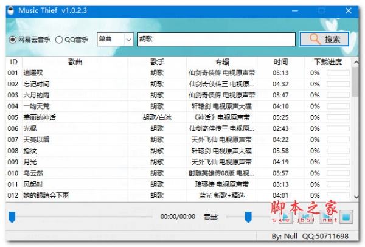Screen dimensions: 365x247
Task: Click the 下载进度 column header
Action: coord(328,62)
